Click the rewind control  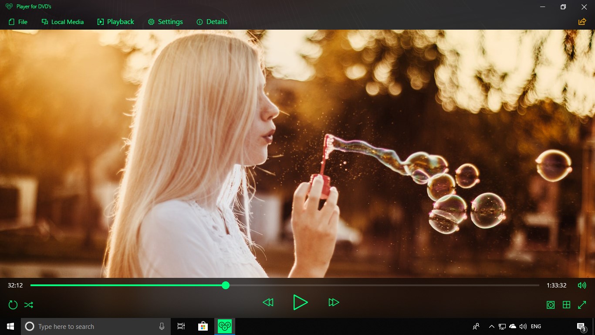pyautogui.click(x=268, y=302)
